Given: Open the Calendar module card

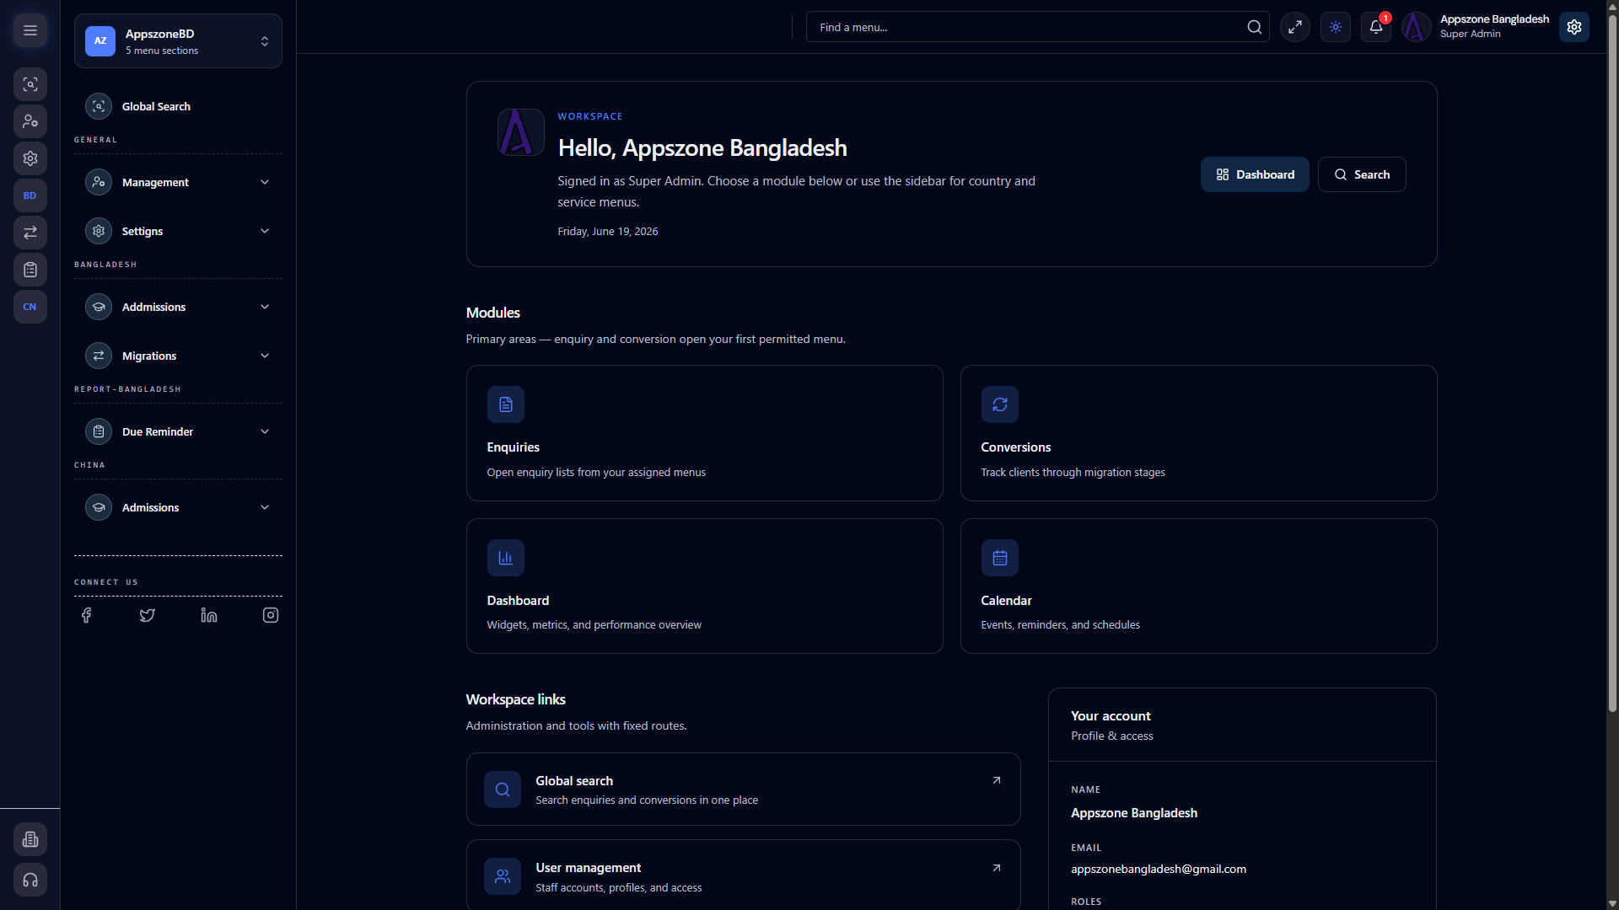Looking at the screenshot, I should (x=1198, y=586).
